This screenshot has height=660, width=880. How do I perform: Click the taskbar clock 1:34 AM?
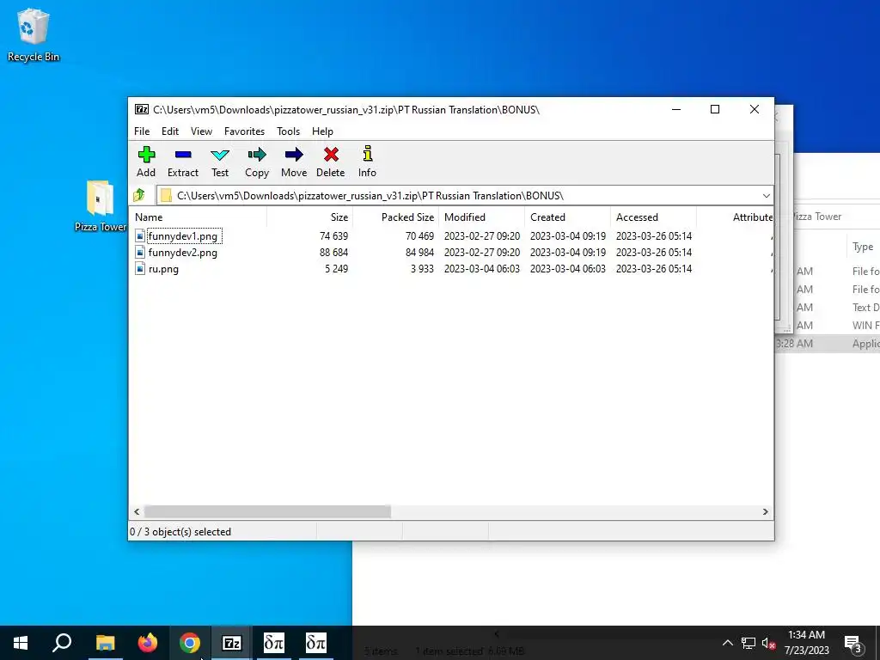(x=806, y=635)
